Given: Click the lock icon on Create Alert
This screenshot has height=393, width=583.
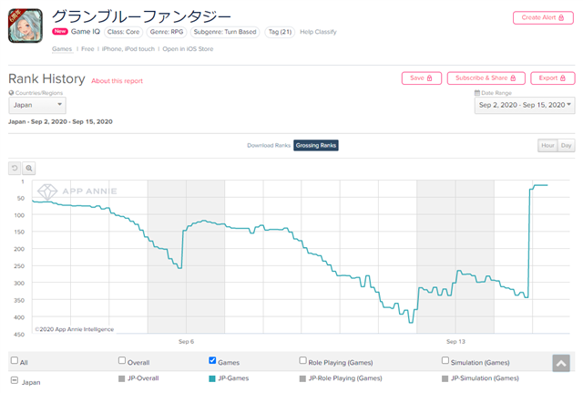Looking at the screenshot, I should point(561,17).
